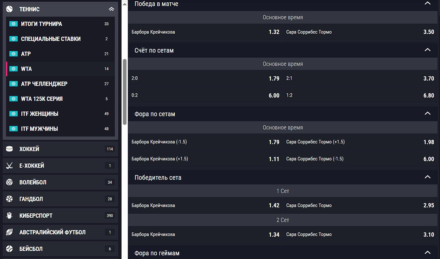
Task: Click the handball sport icon
Action: pos(9,199)
